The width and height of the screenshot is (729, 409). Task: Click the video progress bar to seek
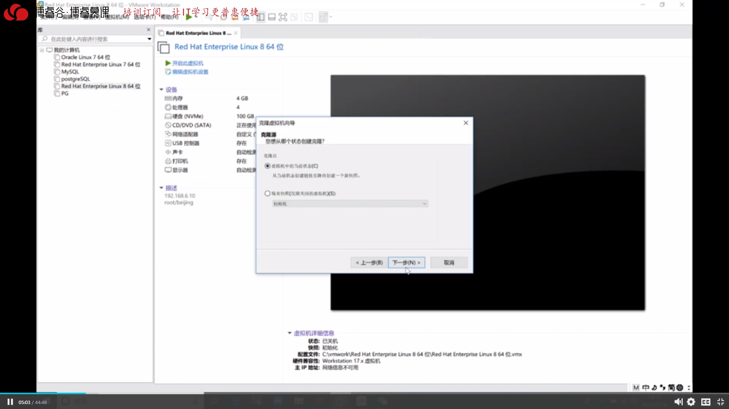(x=364, y=393)
